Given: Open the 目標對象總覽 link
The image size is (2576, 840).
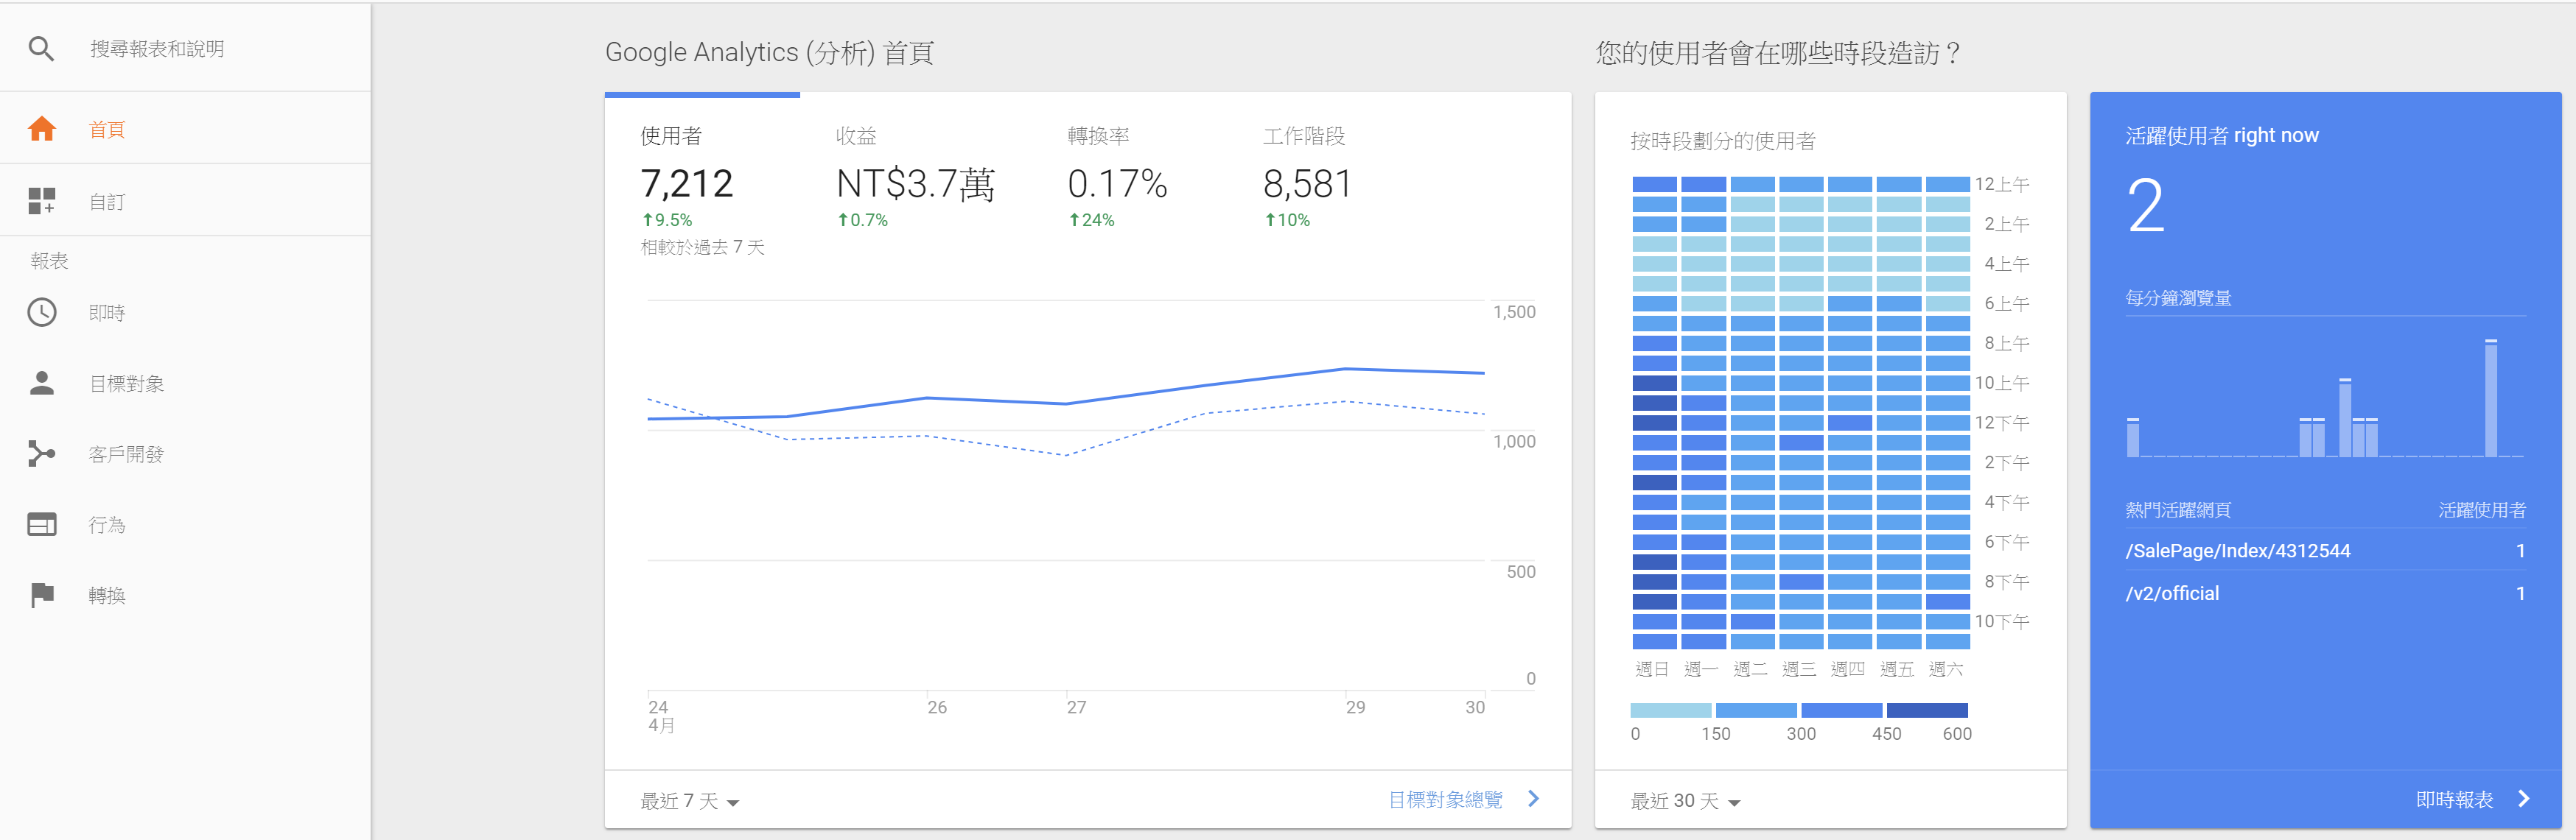Looking at the screenshot, I should [x=1445, y=799].
